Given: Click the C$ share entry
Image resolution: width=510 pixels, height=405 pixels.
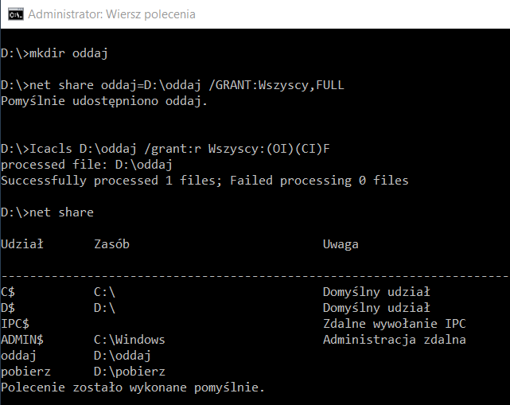Looking at the screenshot, I should tap(8, 292).
